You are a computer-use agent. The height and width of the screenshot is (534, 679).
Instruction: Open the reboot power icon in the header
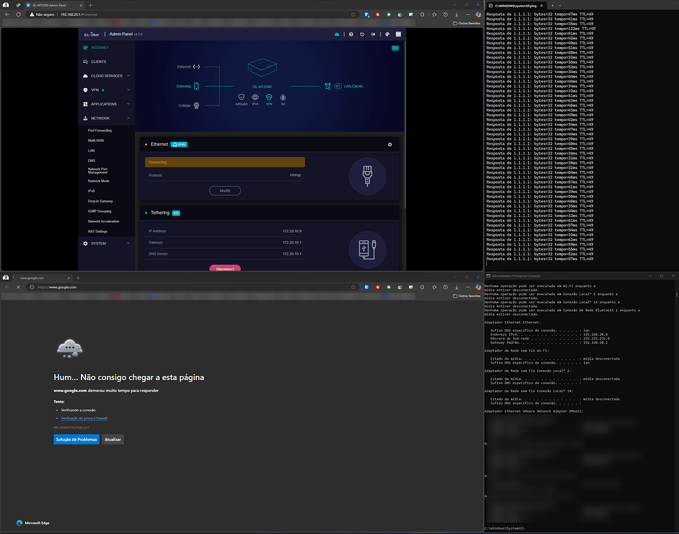pos(362,34)
